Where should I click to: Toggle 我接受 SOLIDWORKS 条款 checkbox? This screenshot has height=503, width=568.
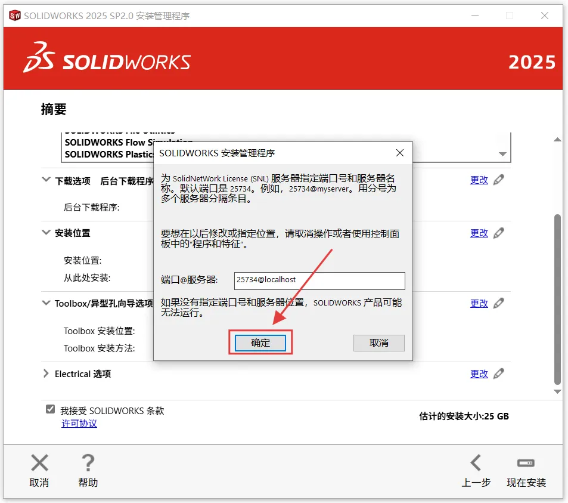(50, 409)
